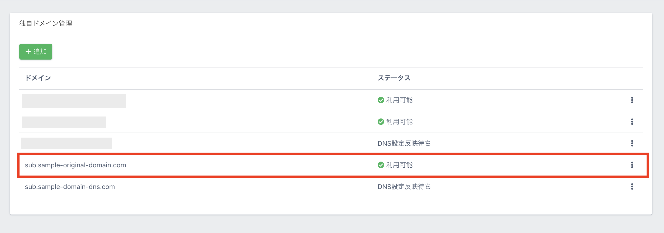The height and width of the screenshot is (233, 664).
Task: Click 利用可能 status text in first row
Action: (x=399, y=100)
